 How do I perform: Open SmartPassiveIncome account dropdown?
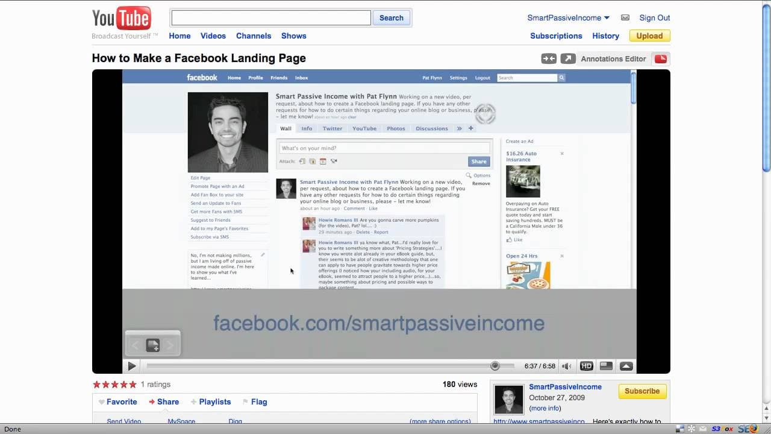(x=568, y=17)
